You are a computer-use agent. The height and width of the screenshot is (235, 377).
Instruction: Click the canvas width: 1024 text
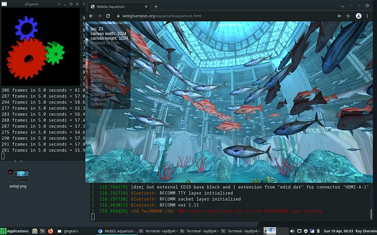(108, 34)
